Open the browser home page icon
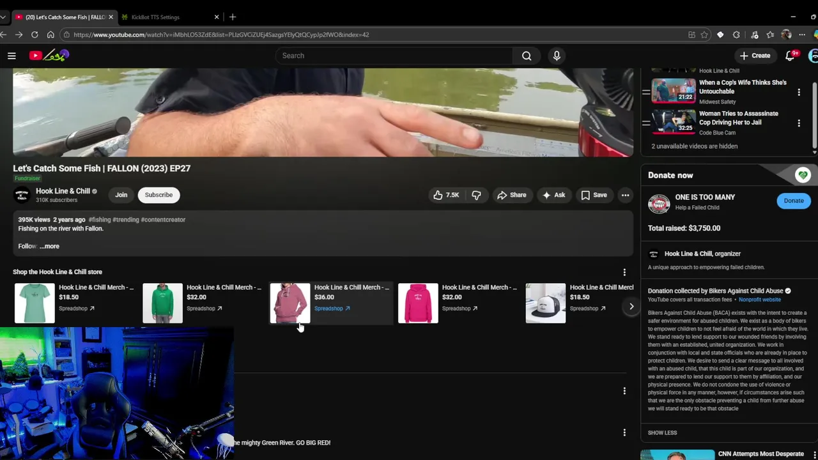This screenshot has height=460, width=818. [50, 34]
